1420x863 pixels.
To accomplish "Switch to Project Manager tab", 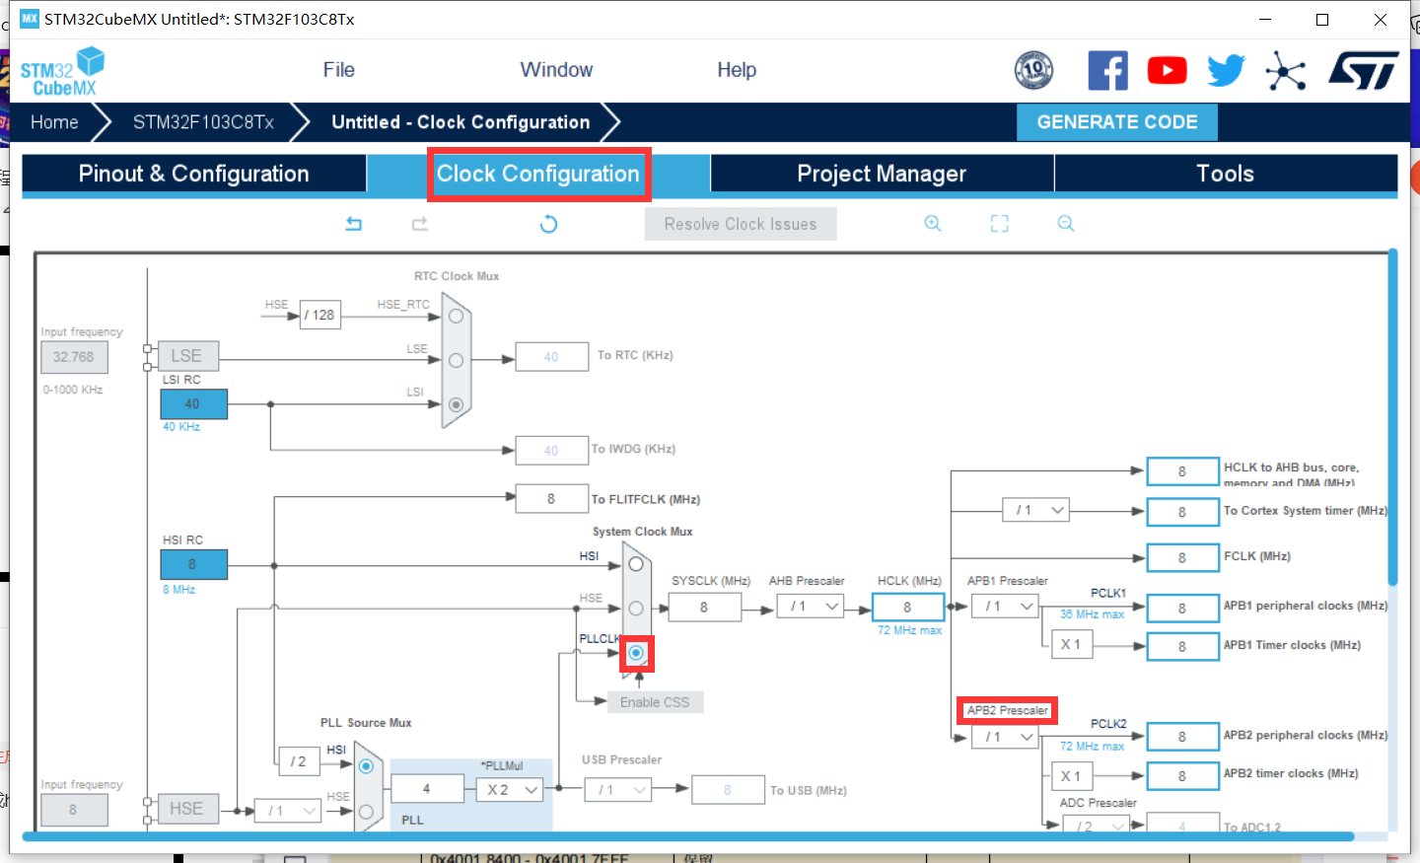I will pyautogui.click(x=882, y=174).
